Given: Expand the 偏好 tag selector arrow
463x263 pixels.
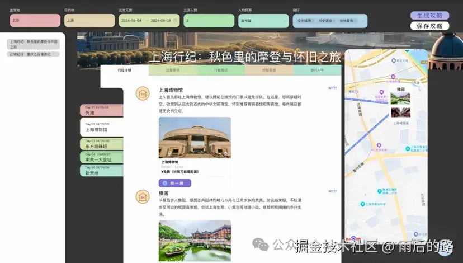Looking at the screenshot, I should 363,21.
